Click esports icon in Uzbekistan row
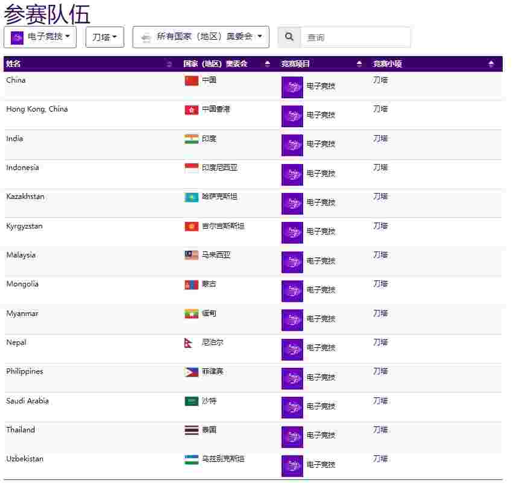This screenshot has height=483, width=528. [292, 466]
